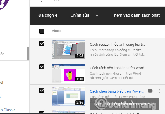Open the Cách chèn bảng biểu trên Power... link

click(117, 91)
